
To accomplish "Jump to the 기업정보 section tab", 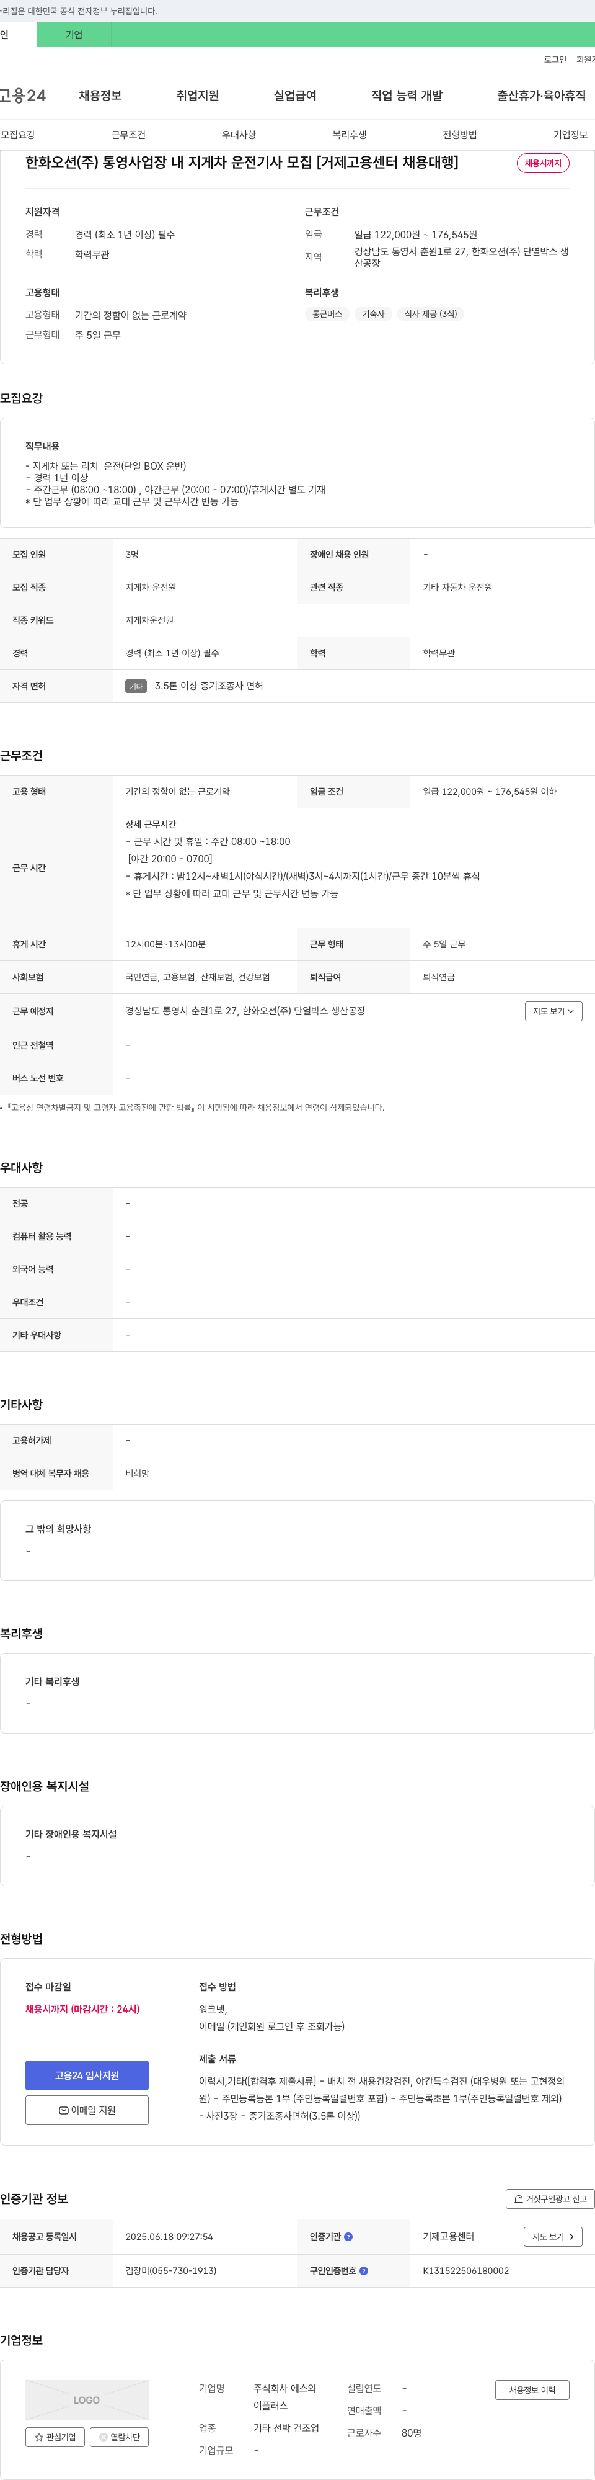I will pos(570,135).
